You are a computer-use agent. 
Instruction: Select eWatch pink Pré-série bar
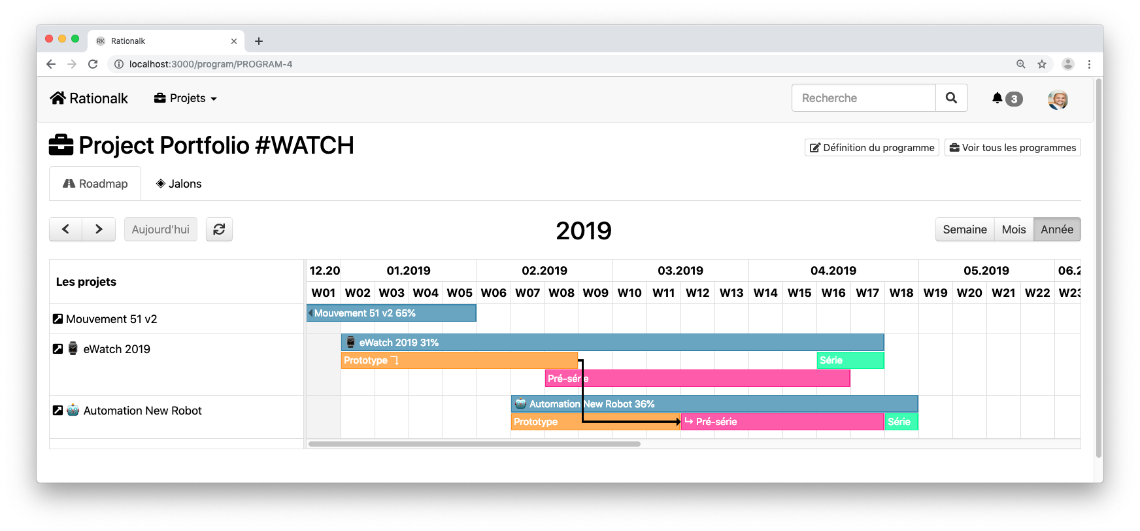click(x=697, y=378)
